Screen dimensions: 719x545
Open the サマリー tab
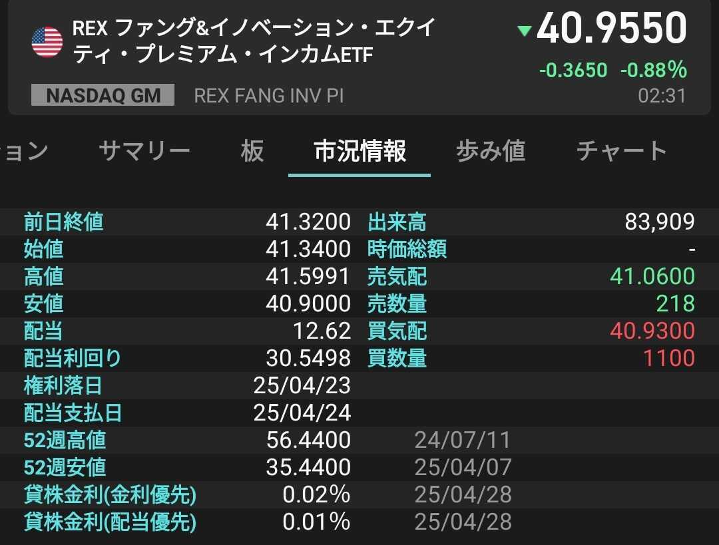(144, 151)
